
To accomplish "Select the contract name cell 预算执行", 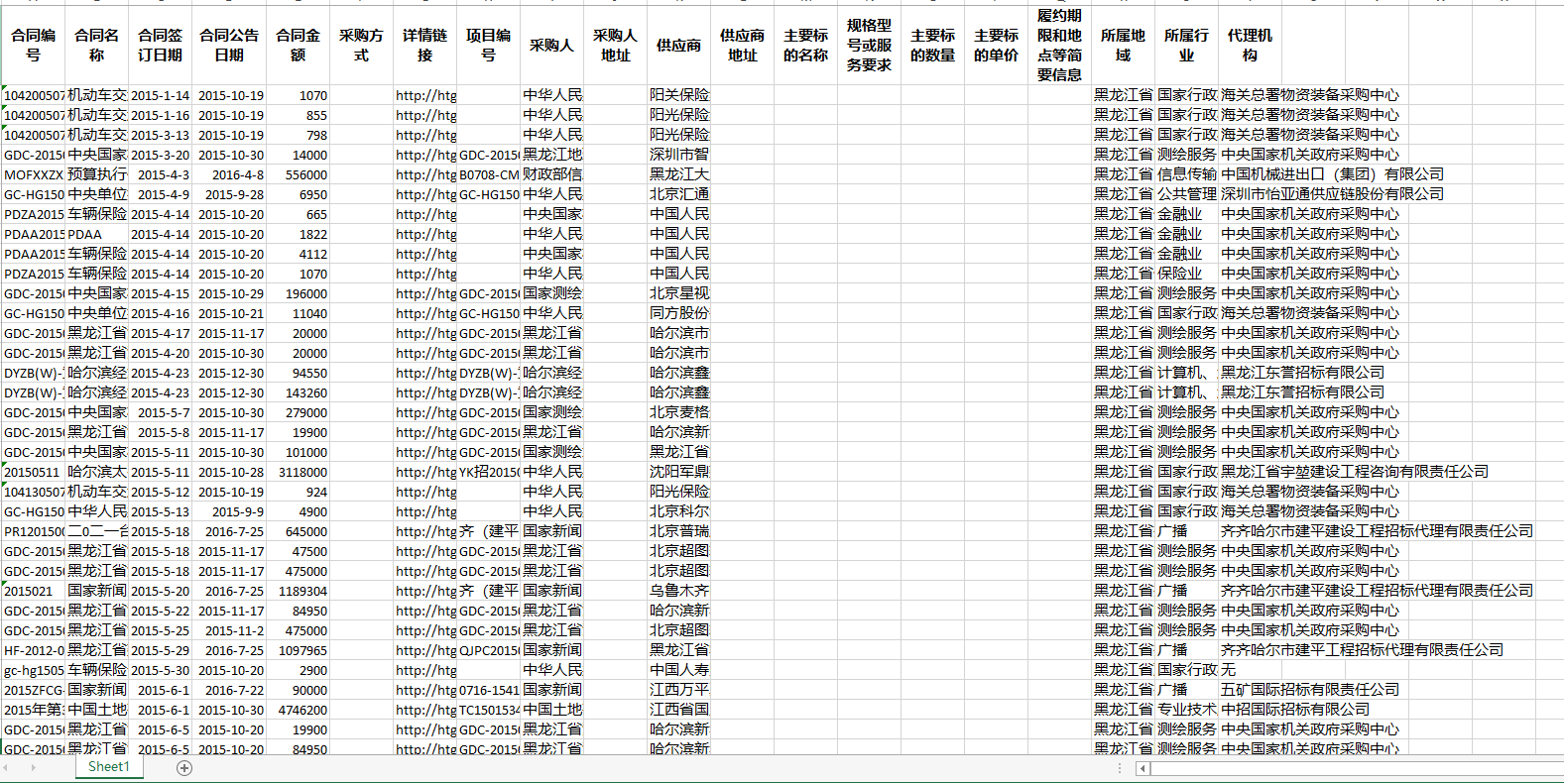I will pos(97,174).
